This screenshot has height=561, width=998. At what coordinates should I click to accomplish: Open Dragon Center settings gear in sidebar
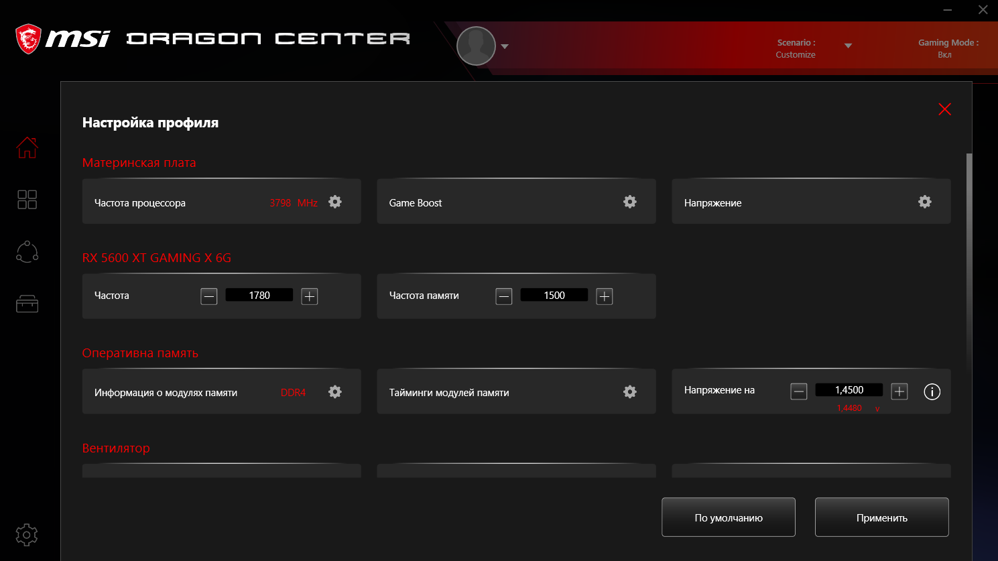click(27, 535)
